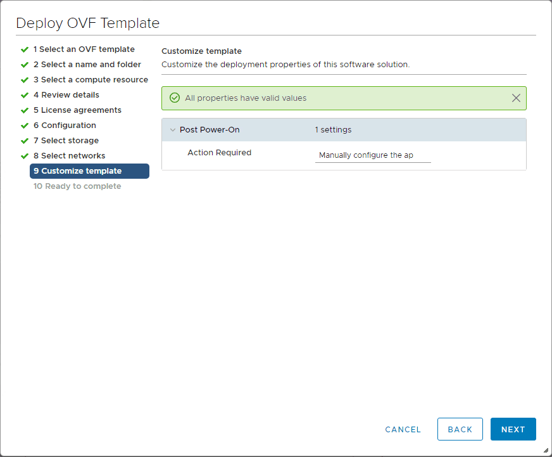Click the NEXT button
552x457 pixels.
[513, 429]
